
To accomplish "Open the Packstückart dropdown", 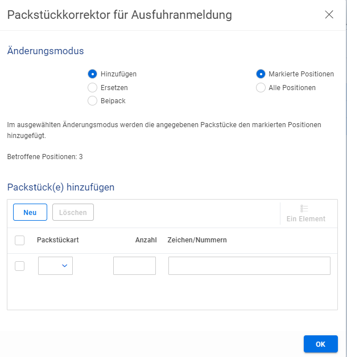I will (56, 266).
